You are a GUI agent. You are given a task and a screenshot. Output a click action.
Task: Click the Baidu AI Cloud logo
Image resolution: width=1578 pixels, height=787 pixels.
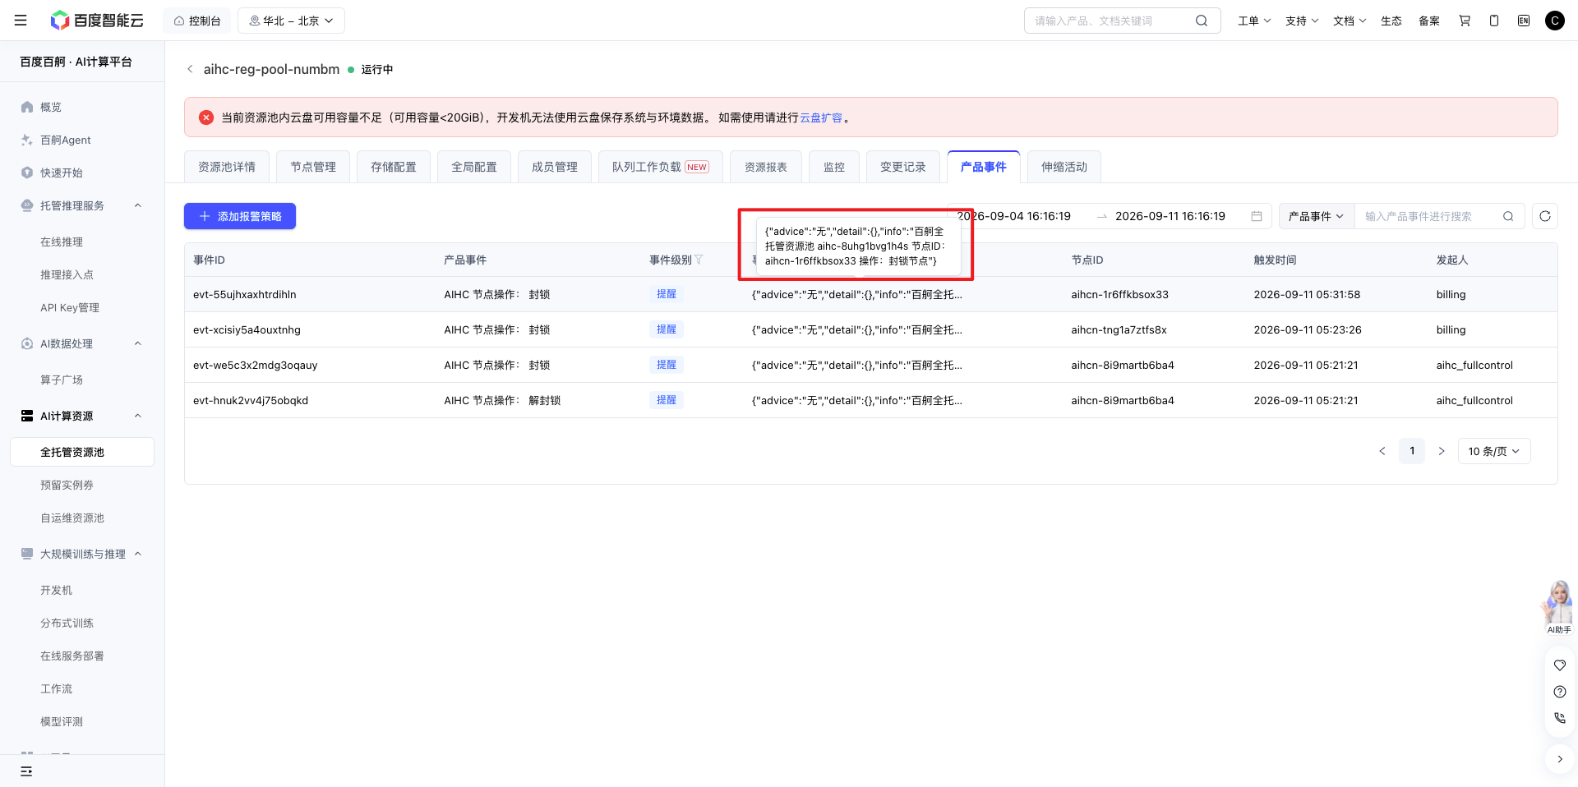click(x=96, y=21)
